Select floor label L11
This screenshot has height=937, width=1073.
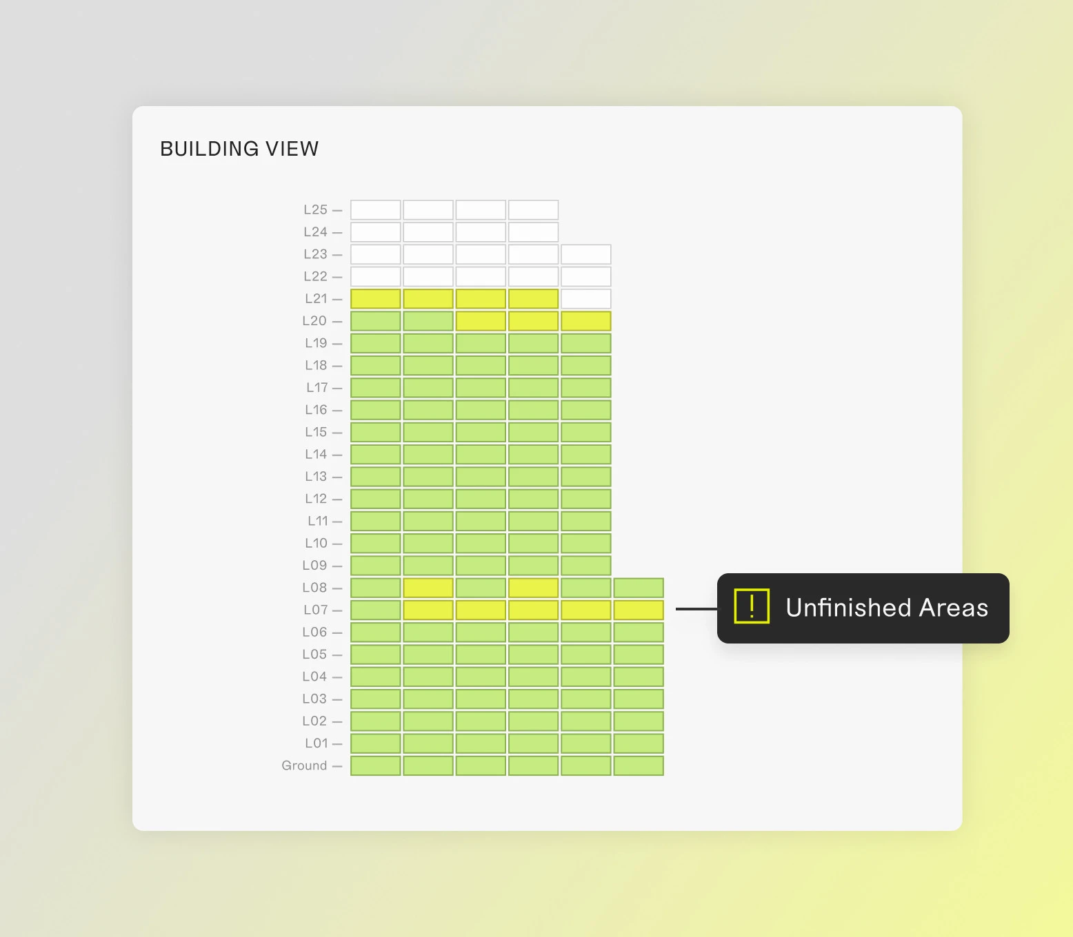click(x=318, y=521)
